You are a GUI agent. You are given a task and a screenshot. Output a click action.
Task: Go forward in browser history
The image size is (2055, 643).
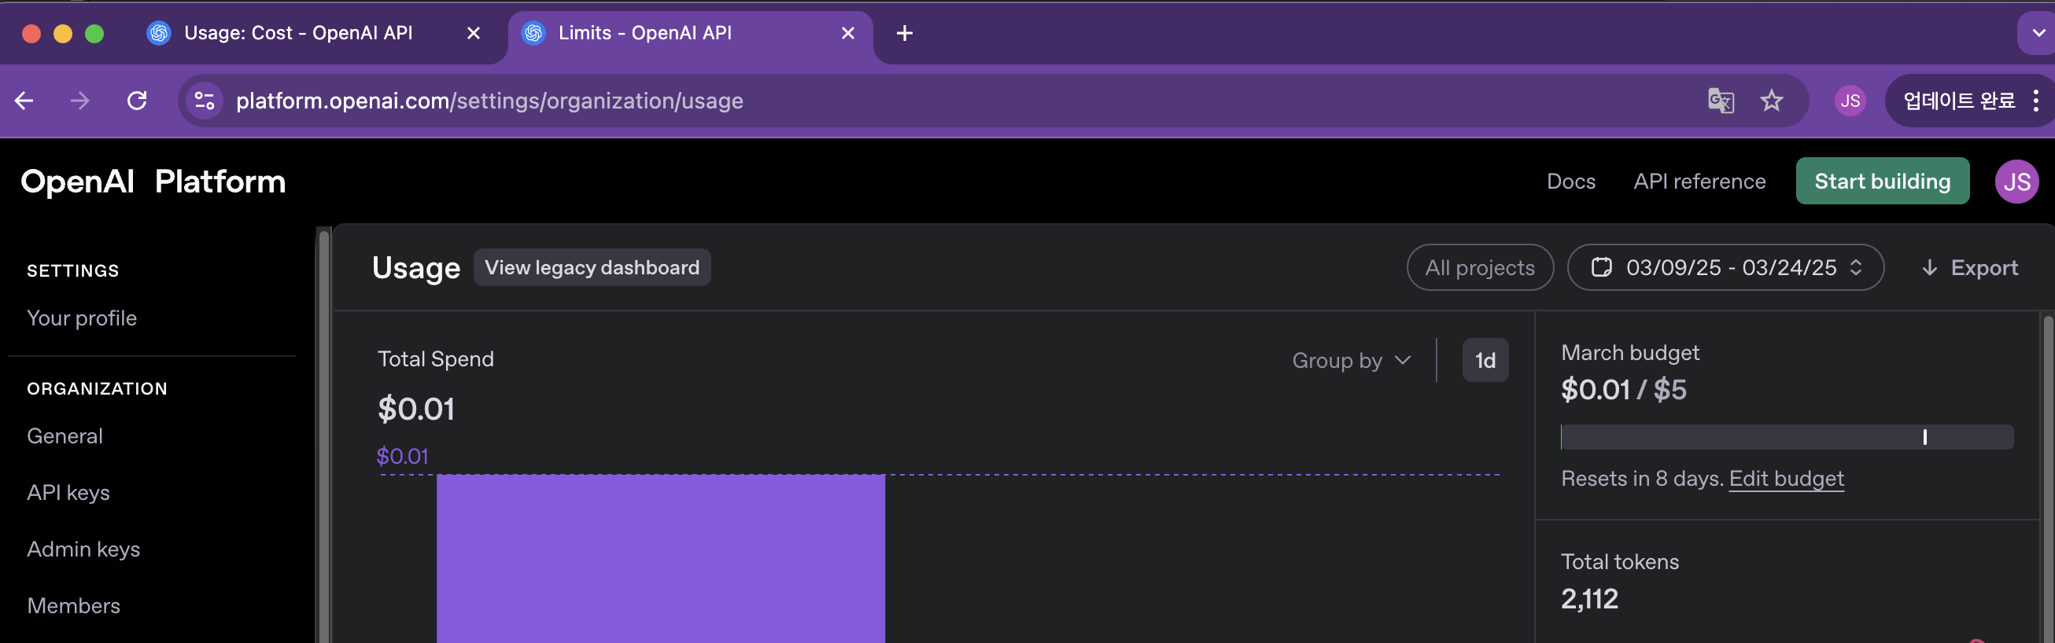click(x=79, y=101)
